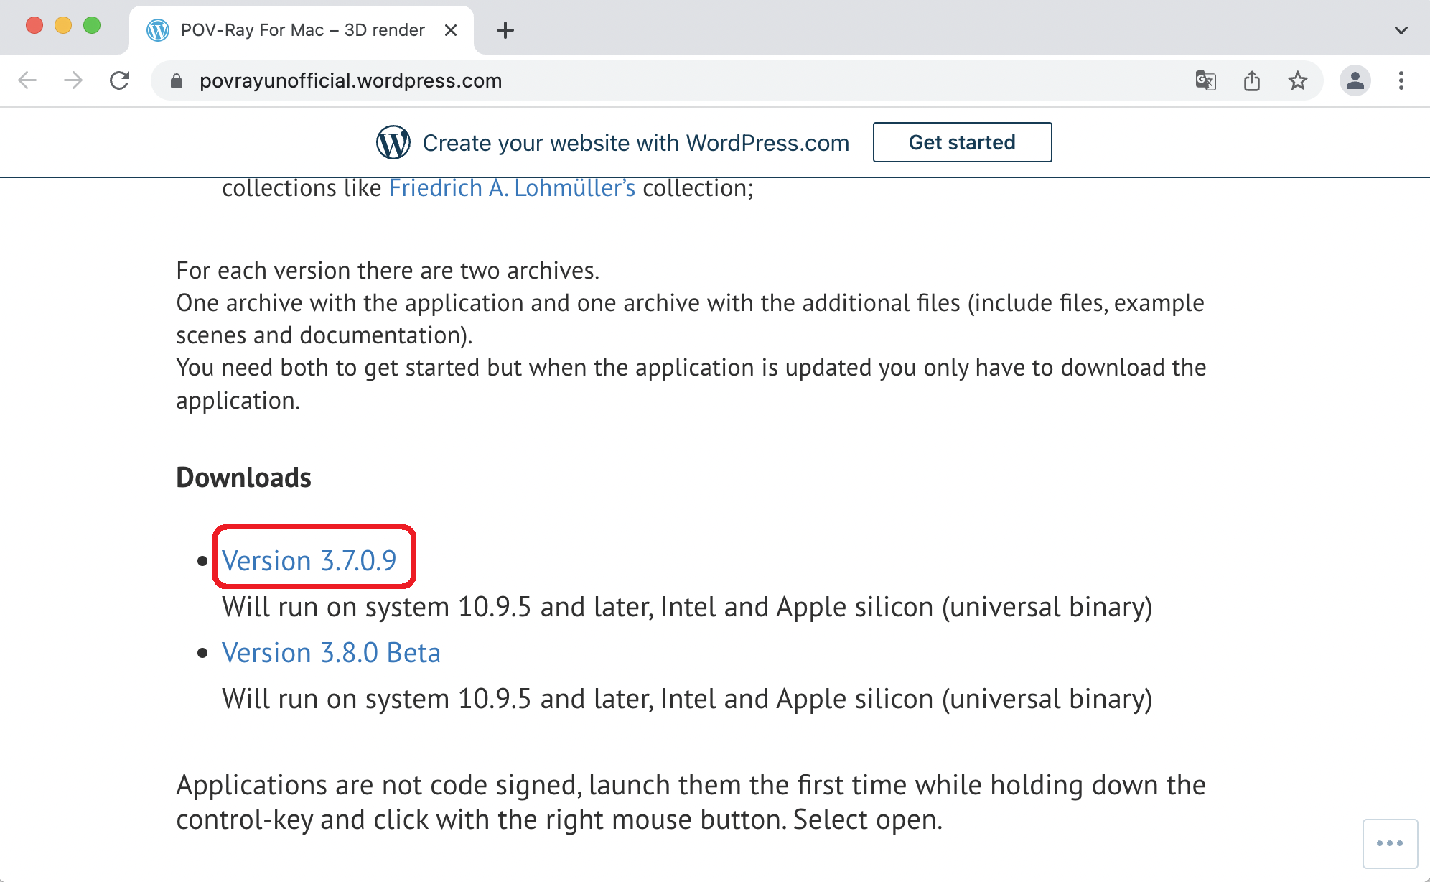The image size is (1430, 882).
Task: Follow the Friedrich A. Lohmüller's link
Action: coord(512,188)
